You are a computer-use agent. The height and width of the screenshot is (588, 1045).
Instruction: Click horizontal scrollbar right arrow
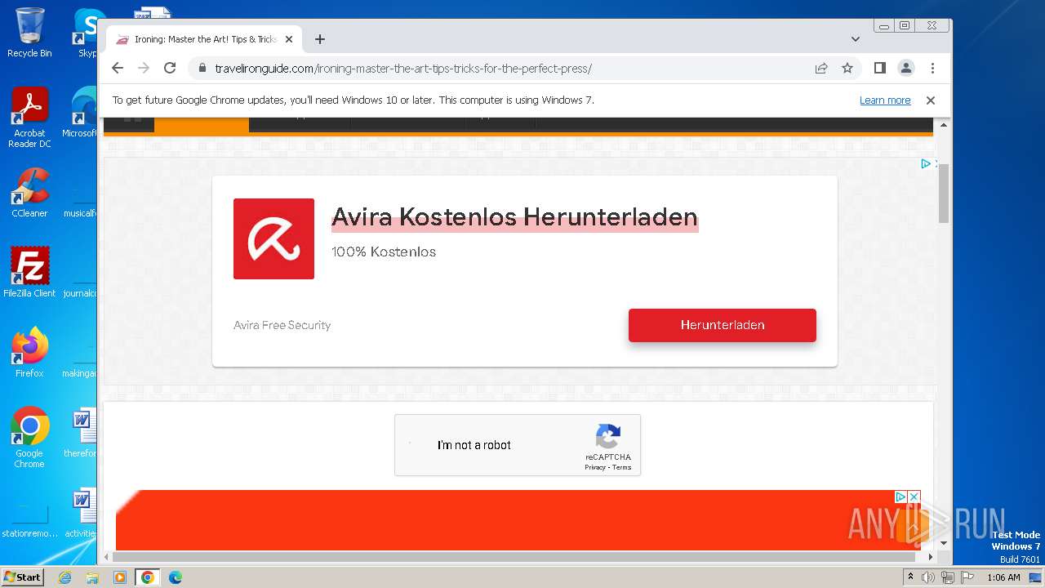pos(932,557)
